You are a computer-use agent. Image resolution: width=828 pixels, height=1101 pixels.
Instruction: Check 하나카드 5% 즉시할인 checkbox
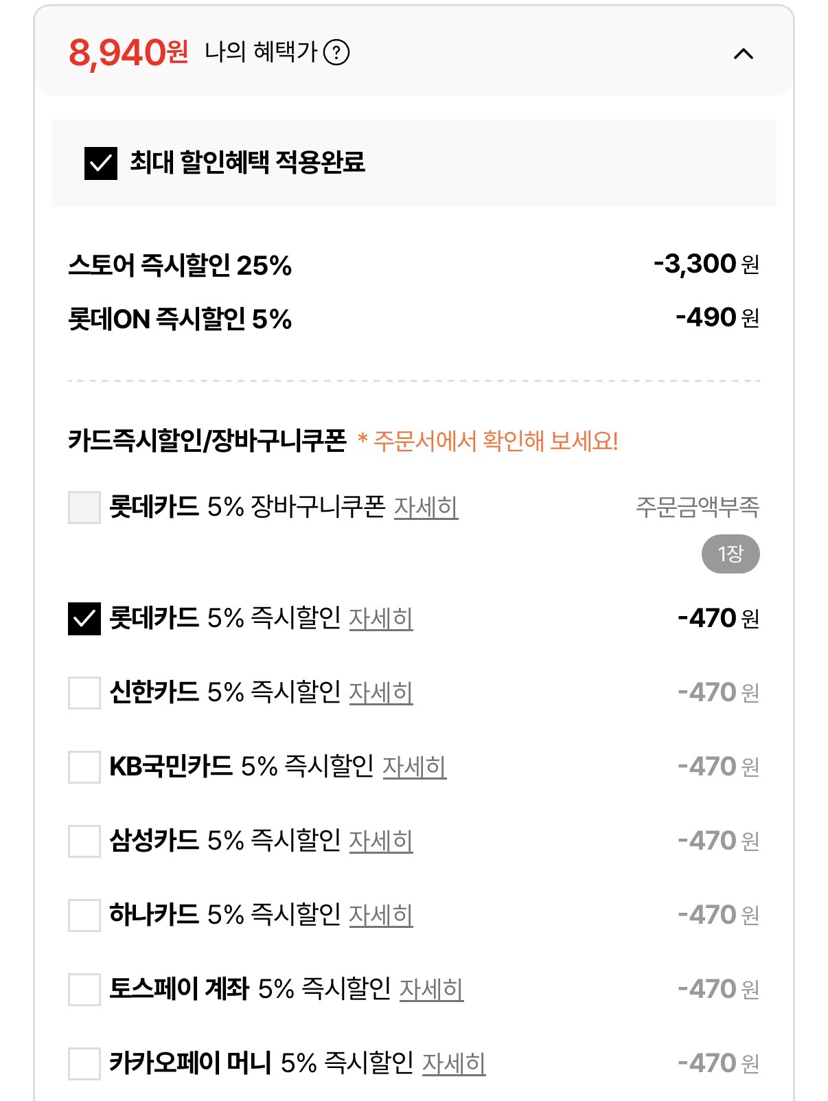pyautogui.click(x=84, y=915)
